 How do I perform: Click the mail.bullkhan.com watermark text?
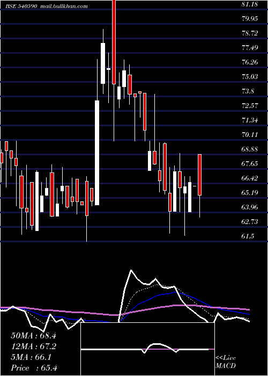(64, 6)
